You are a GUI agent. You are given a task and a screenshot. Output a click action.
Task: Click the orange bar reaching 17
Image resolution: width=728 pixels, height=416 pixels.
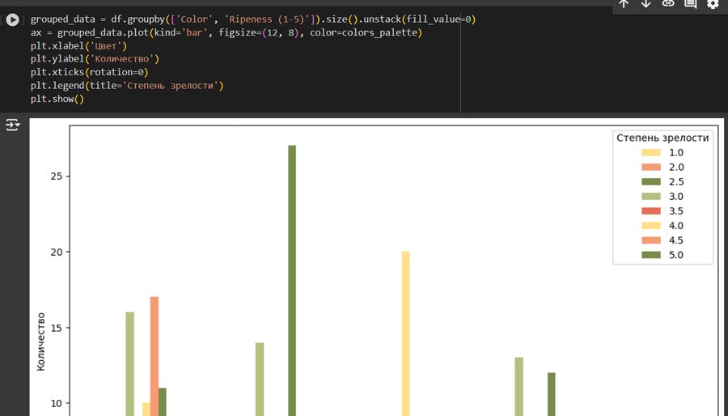pyautogui.click(x=154, y=356)
